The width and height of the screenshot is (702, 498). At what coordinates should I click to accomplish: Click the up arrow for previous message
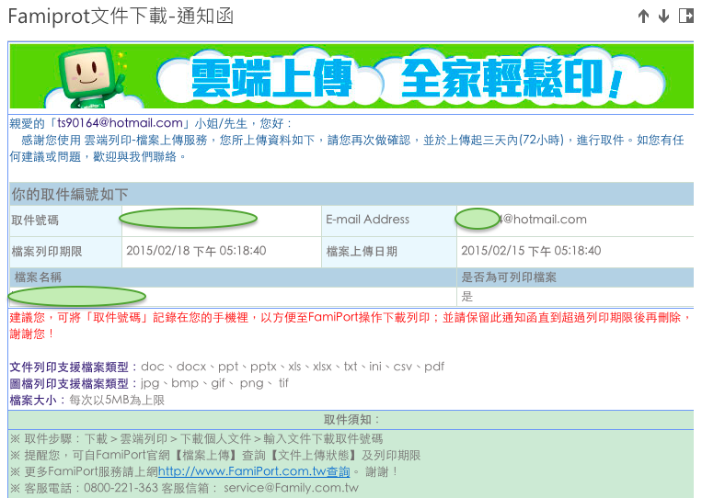[x=643, y=16]
